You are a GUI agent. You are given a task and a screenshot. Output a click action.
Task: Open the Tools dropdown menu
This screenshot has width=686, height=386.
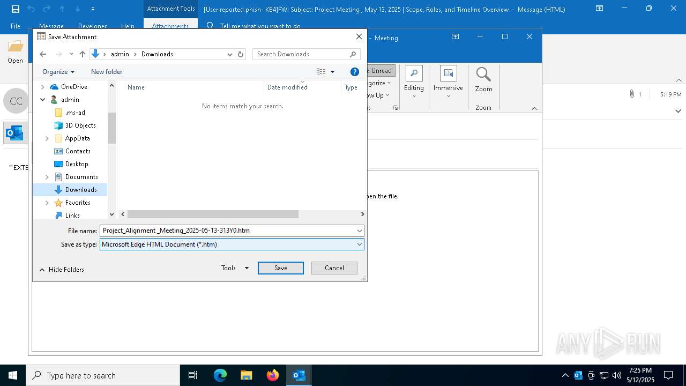pyautogui.click(x=235, y=268)
